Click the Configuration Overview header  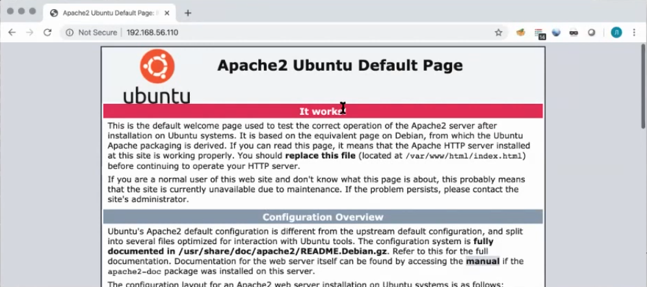pyautogui.click(x=323, y=217)
